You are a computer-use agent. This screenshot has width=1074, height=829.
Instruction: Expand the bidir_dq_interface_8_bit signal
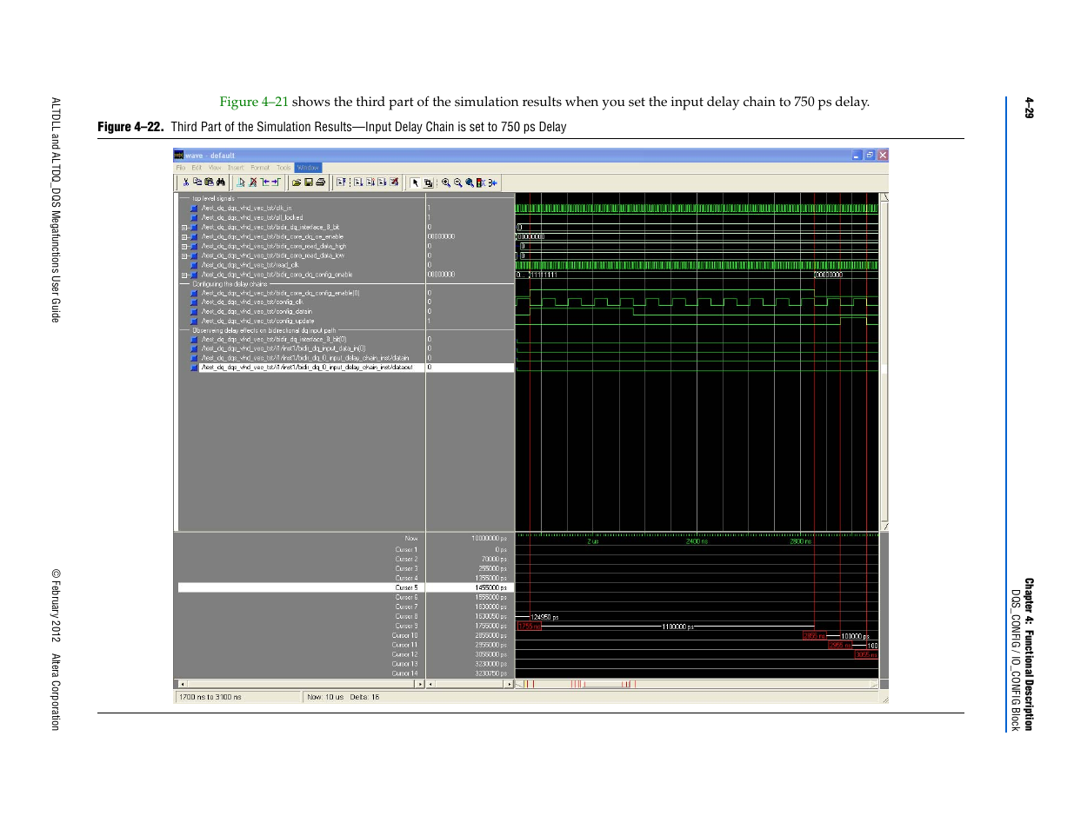(x=184, y=228)
